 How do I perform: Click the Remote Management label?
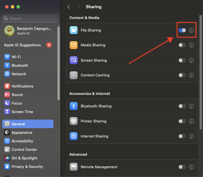pyautogui.click(x=99, y=167)
